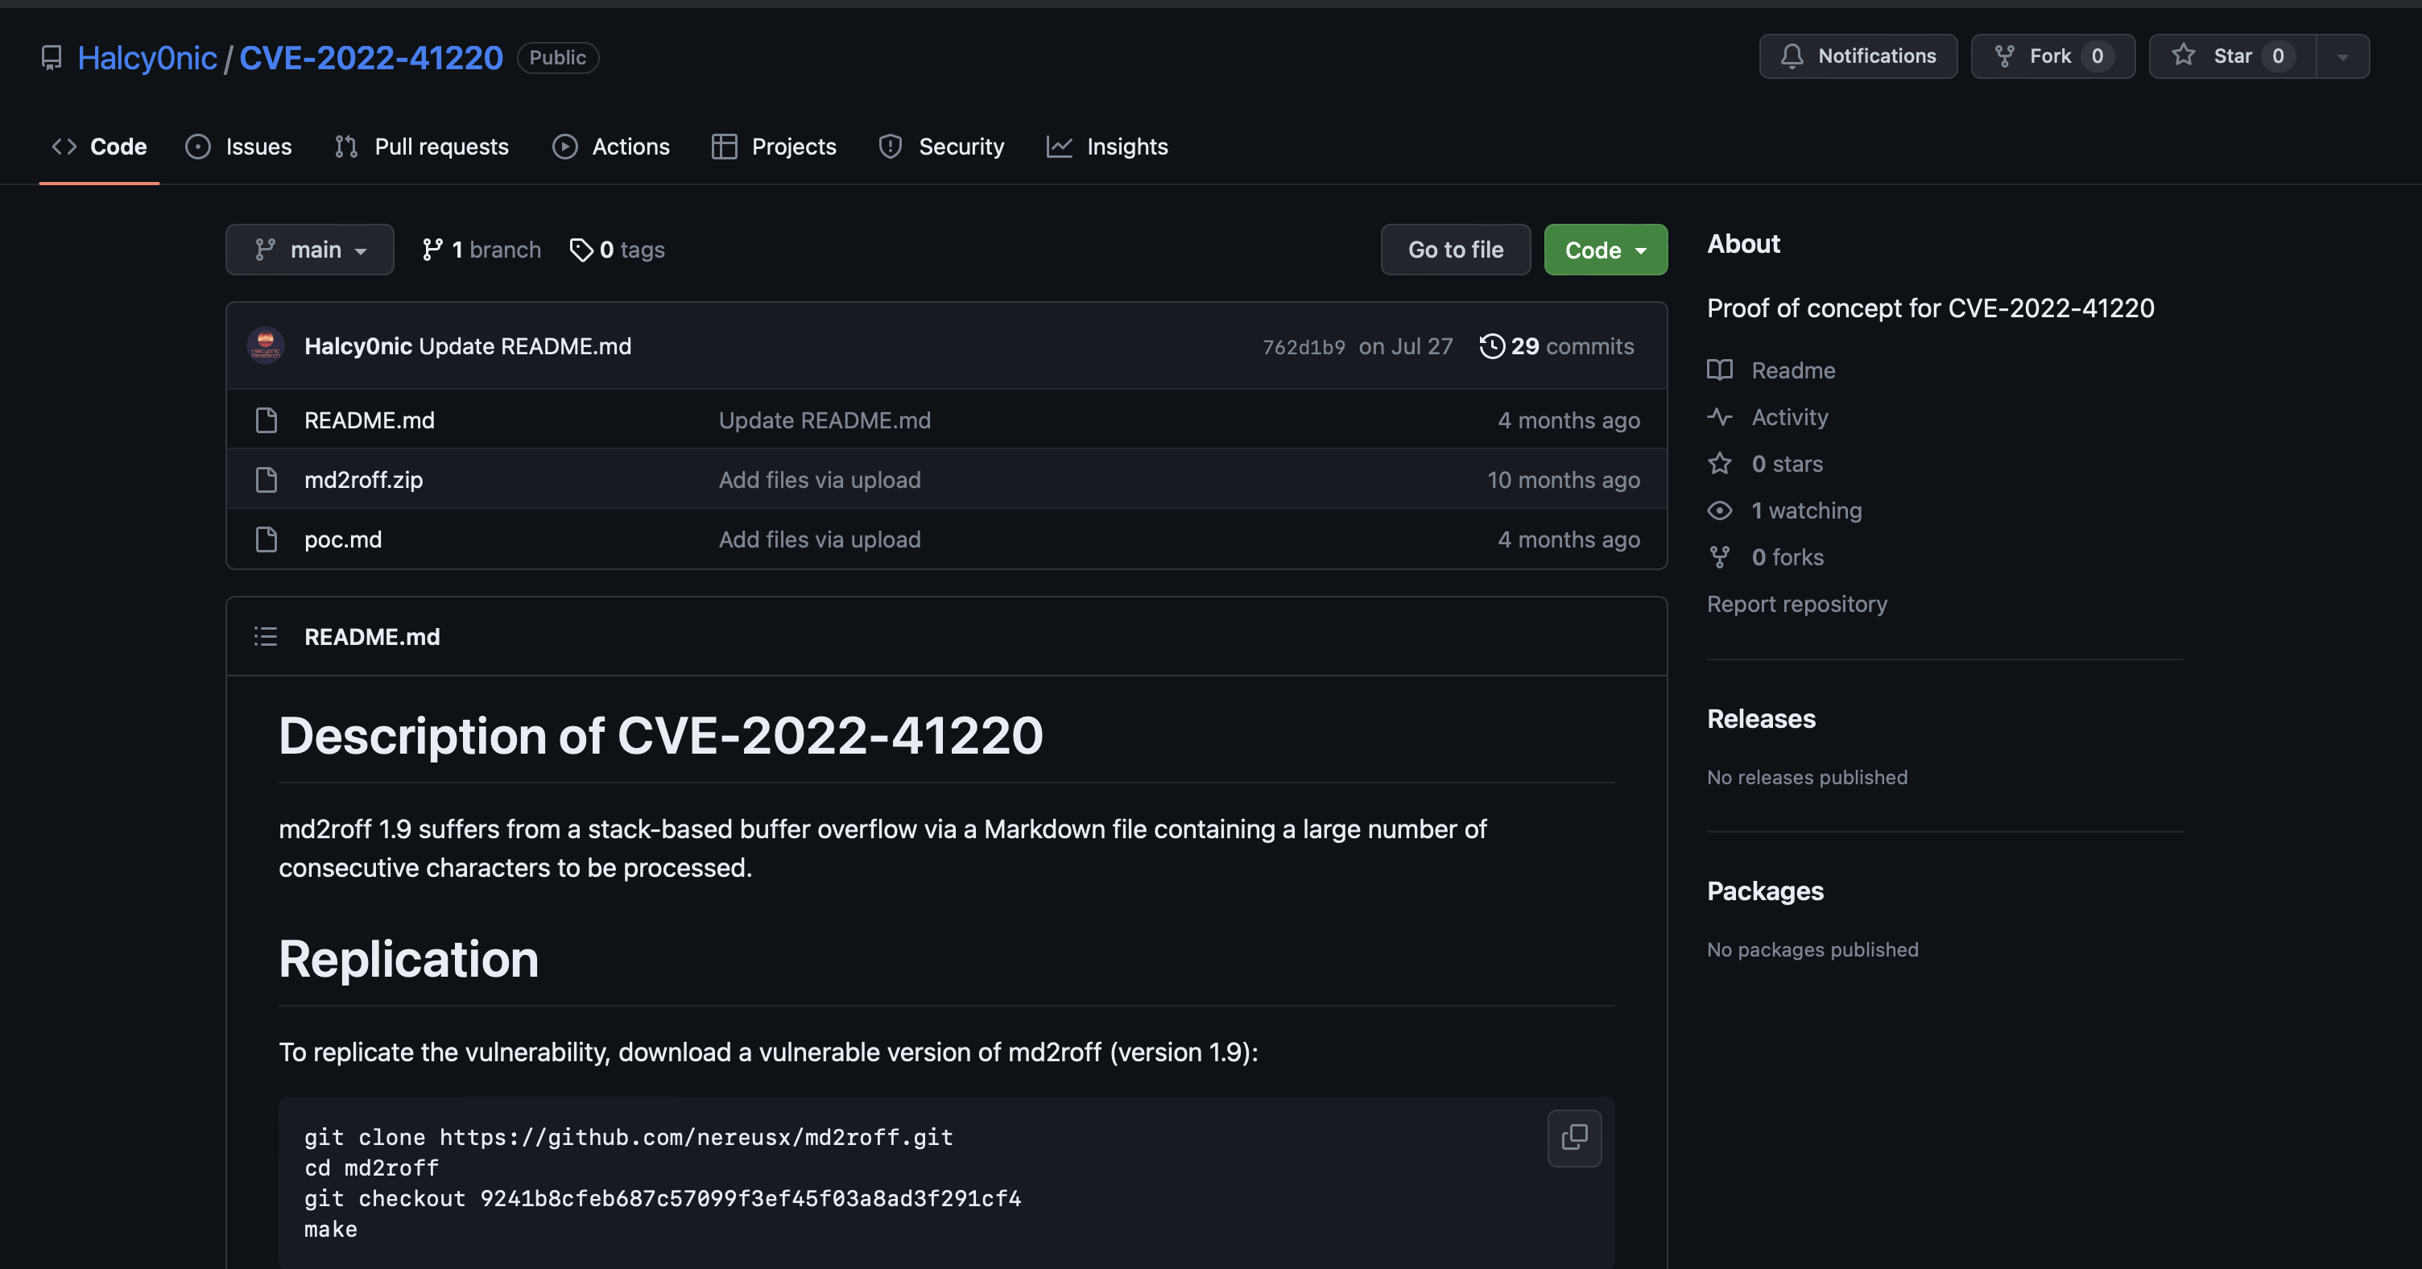
Task: Open the 0 forks link
Action: coord(1788,557)
